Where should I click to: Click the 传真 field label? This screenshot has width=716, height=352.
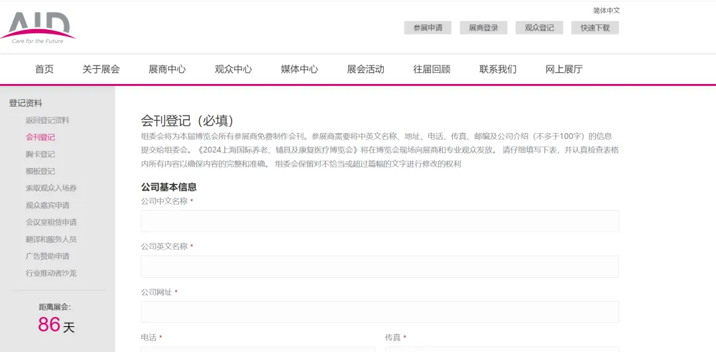392,338
